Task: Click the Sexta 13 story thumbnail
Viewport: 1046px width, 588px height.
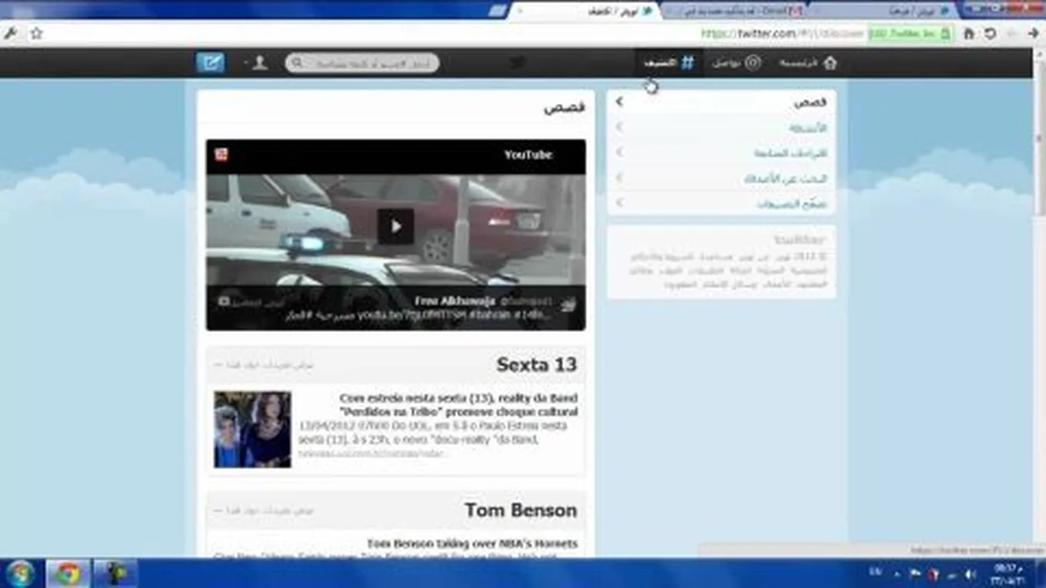Action: pos(252,429)
